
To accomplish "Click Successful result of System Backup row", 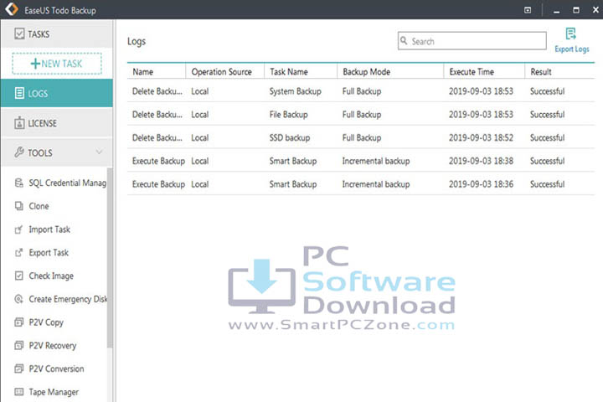I will (x=547, y=91).
